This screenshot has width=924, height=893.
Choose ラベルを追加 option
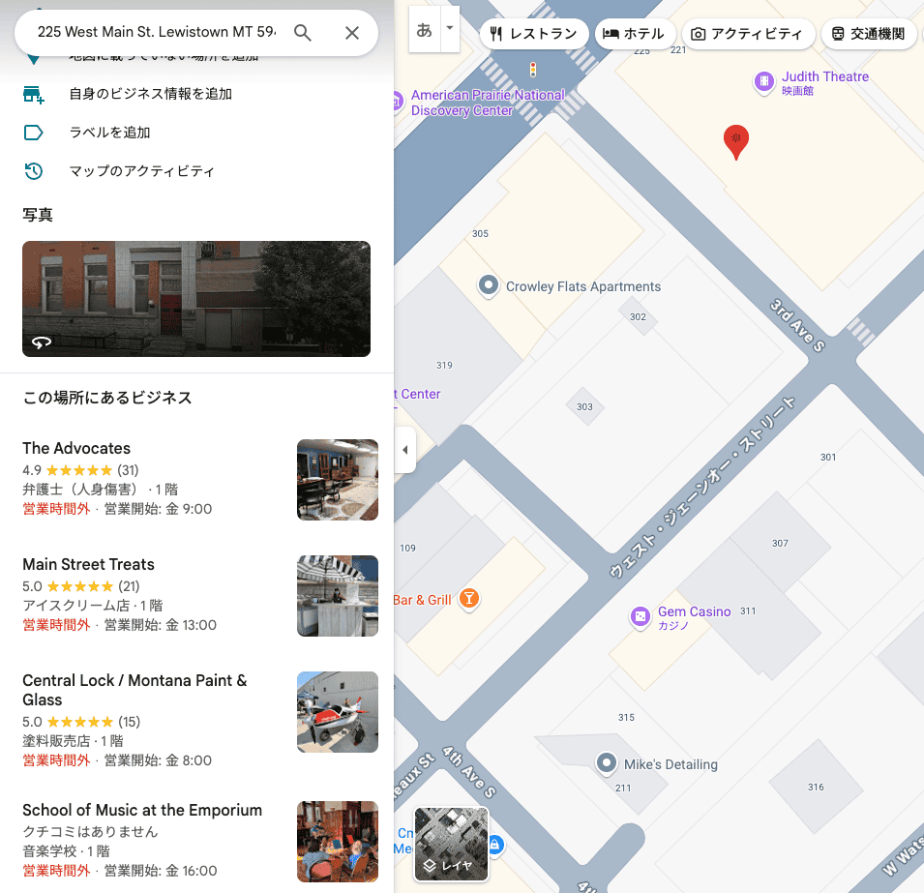click(x=109, y=133)
